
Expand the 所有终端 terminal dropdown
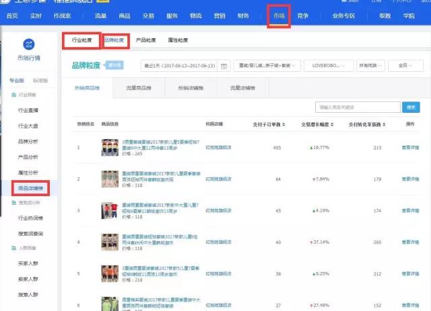[370, 66]
